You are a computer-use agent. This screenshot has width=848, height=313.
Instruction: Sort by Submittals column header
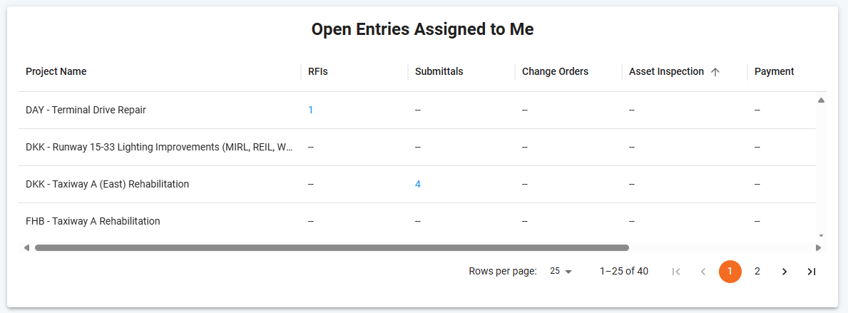[x=439, y=72]
